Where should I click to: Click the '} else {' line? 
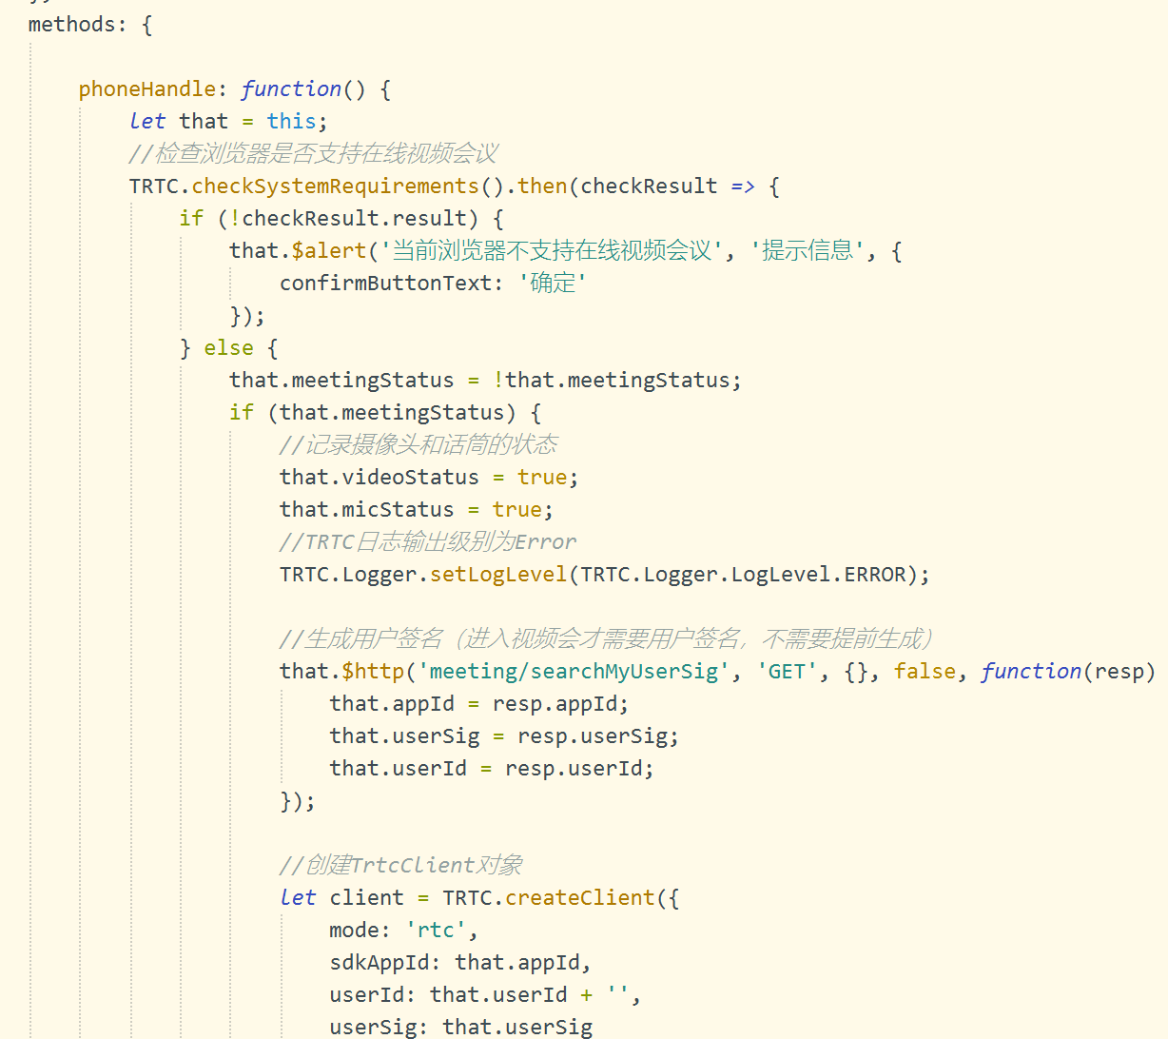click(x=228, y=348)
